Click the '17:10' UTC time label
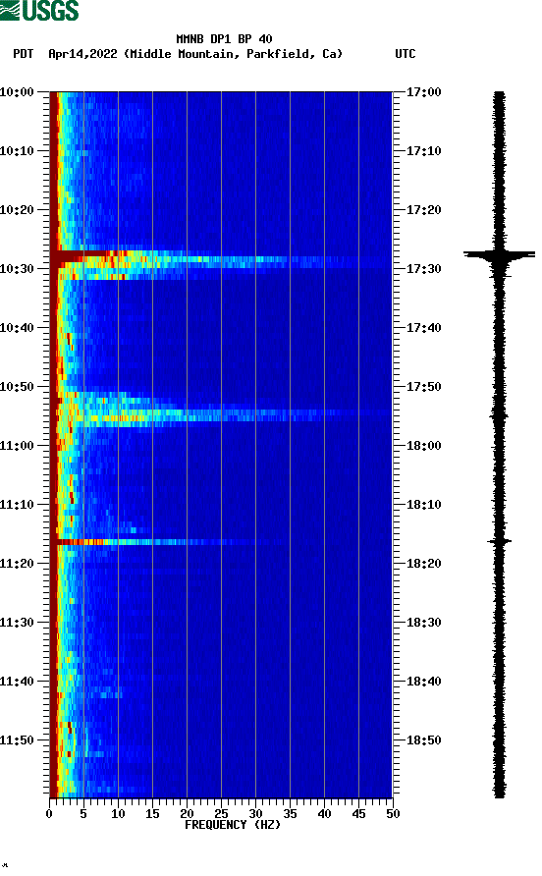Viewport: 542px width, 876px height. (423, 151)
